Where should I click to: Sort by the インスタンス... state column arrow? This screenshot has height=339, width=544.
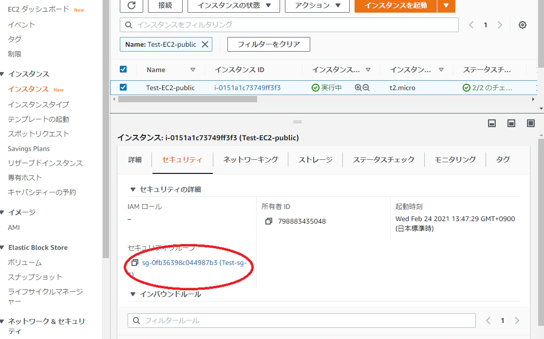368,70
